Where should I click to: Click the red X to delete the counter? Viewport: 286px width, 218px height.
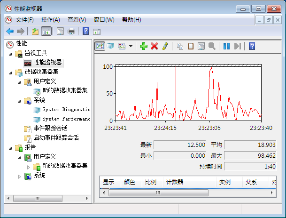point(155,46)
